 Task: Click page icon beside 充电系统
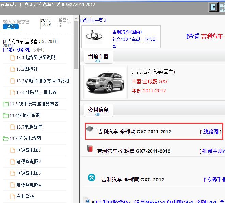tap(13, 197)
